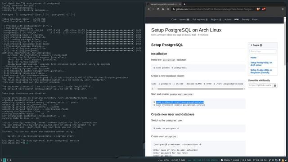Open Setup PostgreSQL on Arch Linux link
Viewport: 288px width, 162px height.
click(261, 64)
